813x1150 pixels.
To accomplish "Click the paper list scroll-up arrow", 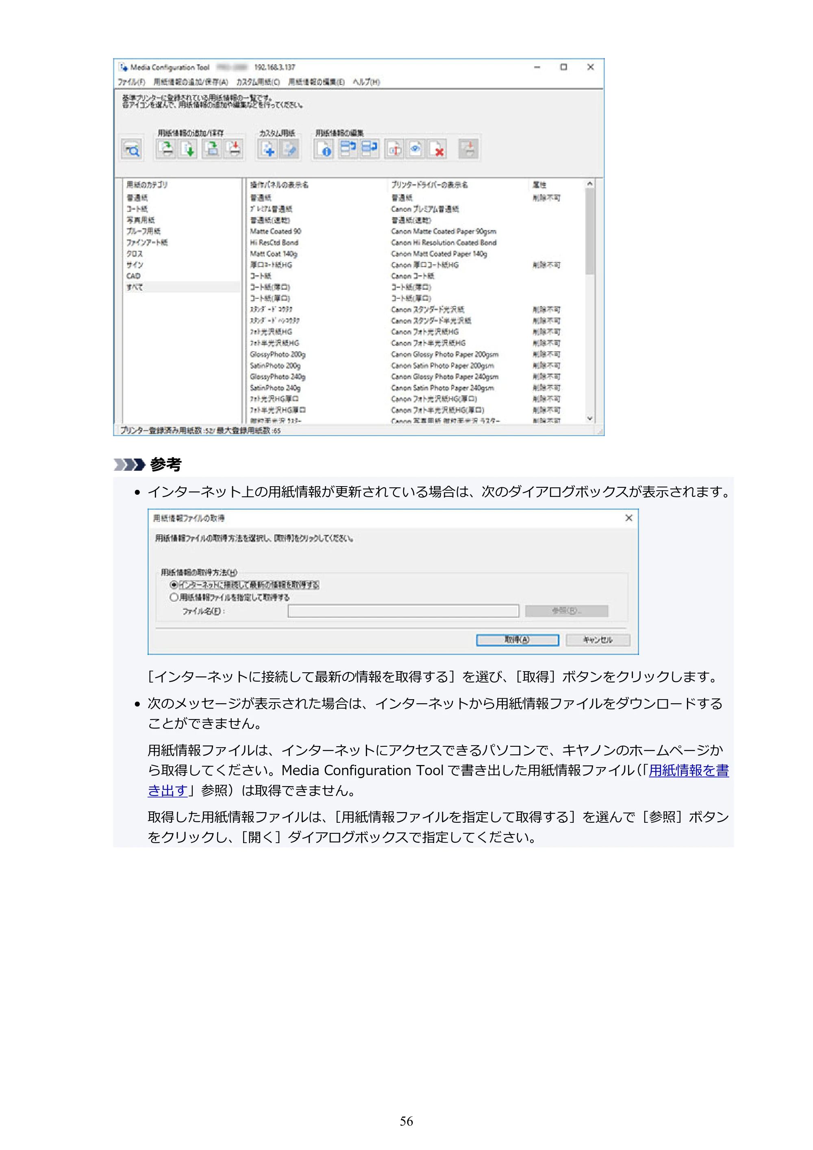I will (x=589, y=184).
